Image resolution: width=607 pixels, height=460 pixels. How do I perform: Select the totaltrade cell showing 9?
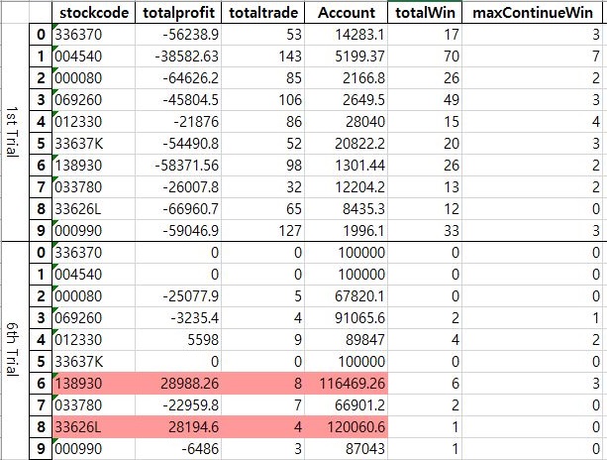262,340
